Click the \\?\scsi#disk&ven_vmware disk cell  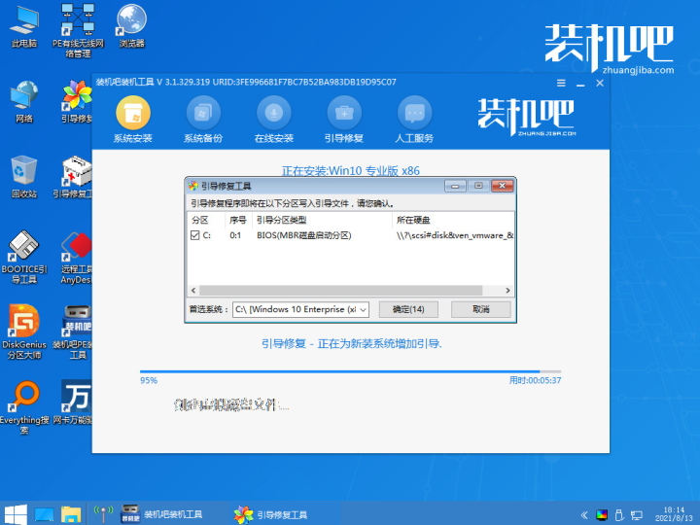[x=455, y=235]
